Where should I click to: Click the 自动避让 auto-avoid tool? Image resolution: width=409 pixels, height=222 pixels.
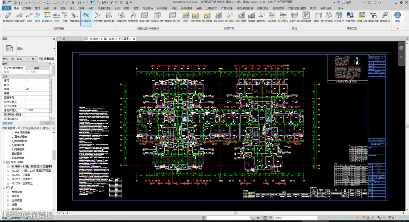coord(86,17)
